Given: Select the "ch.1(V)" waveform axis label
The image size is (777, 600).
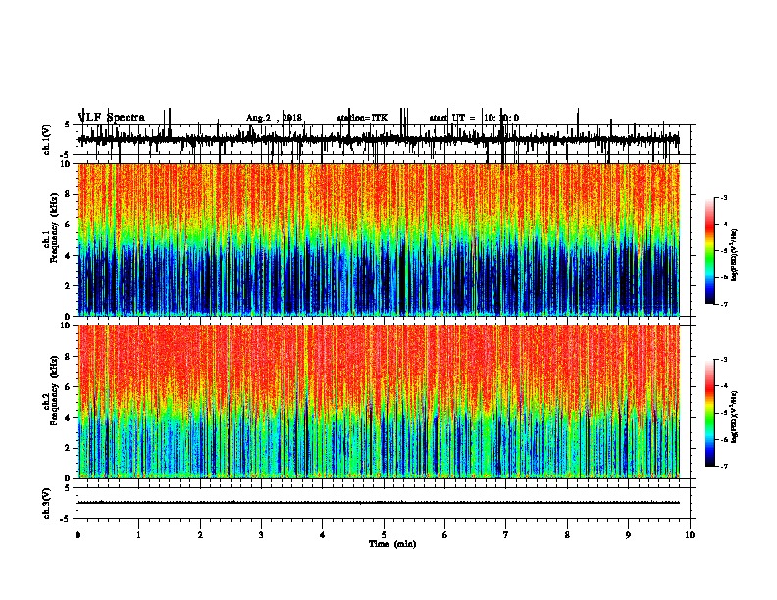Looking at the screenshot, I should 47,139.
